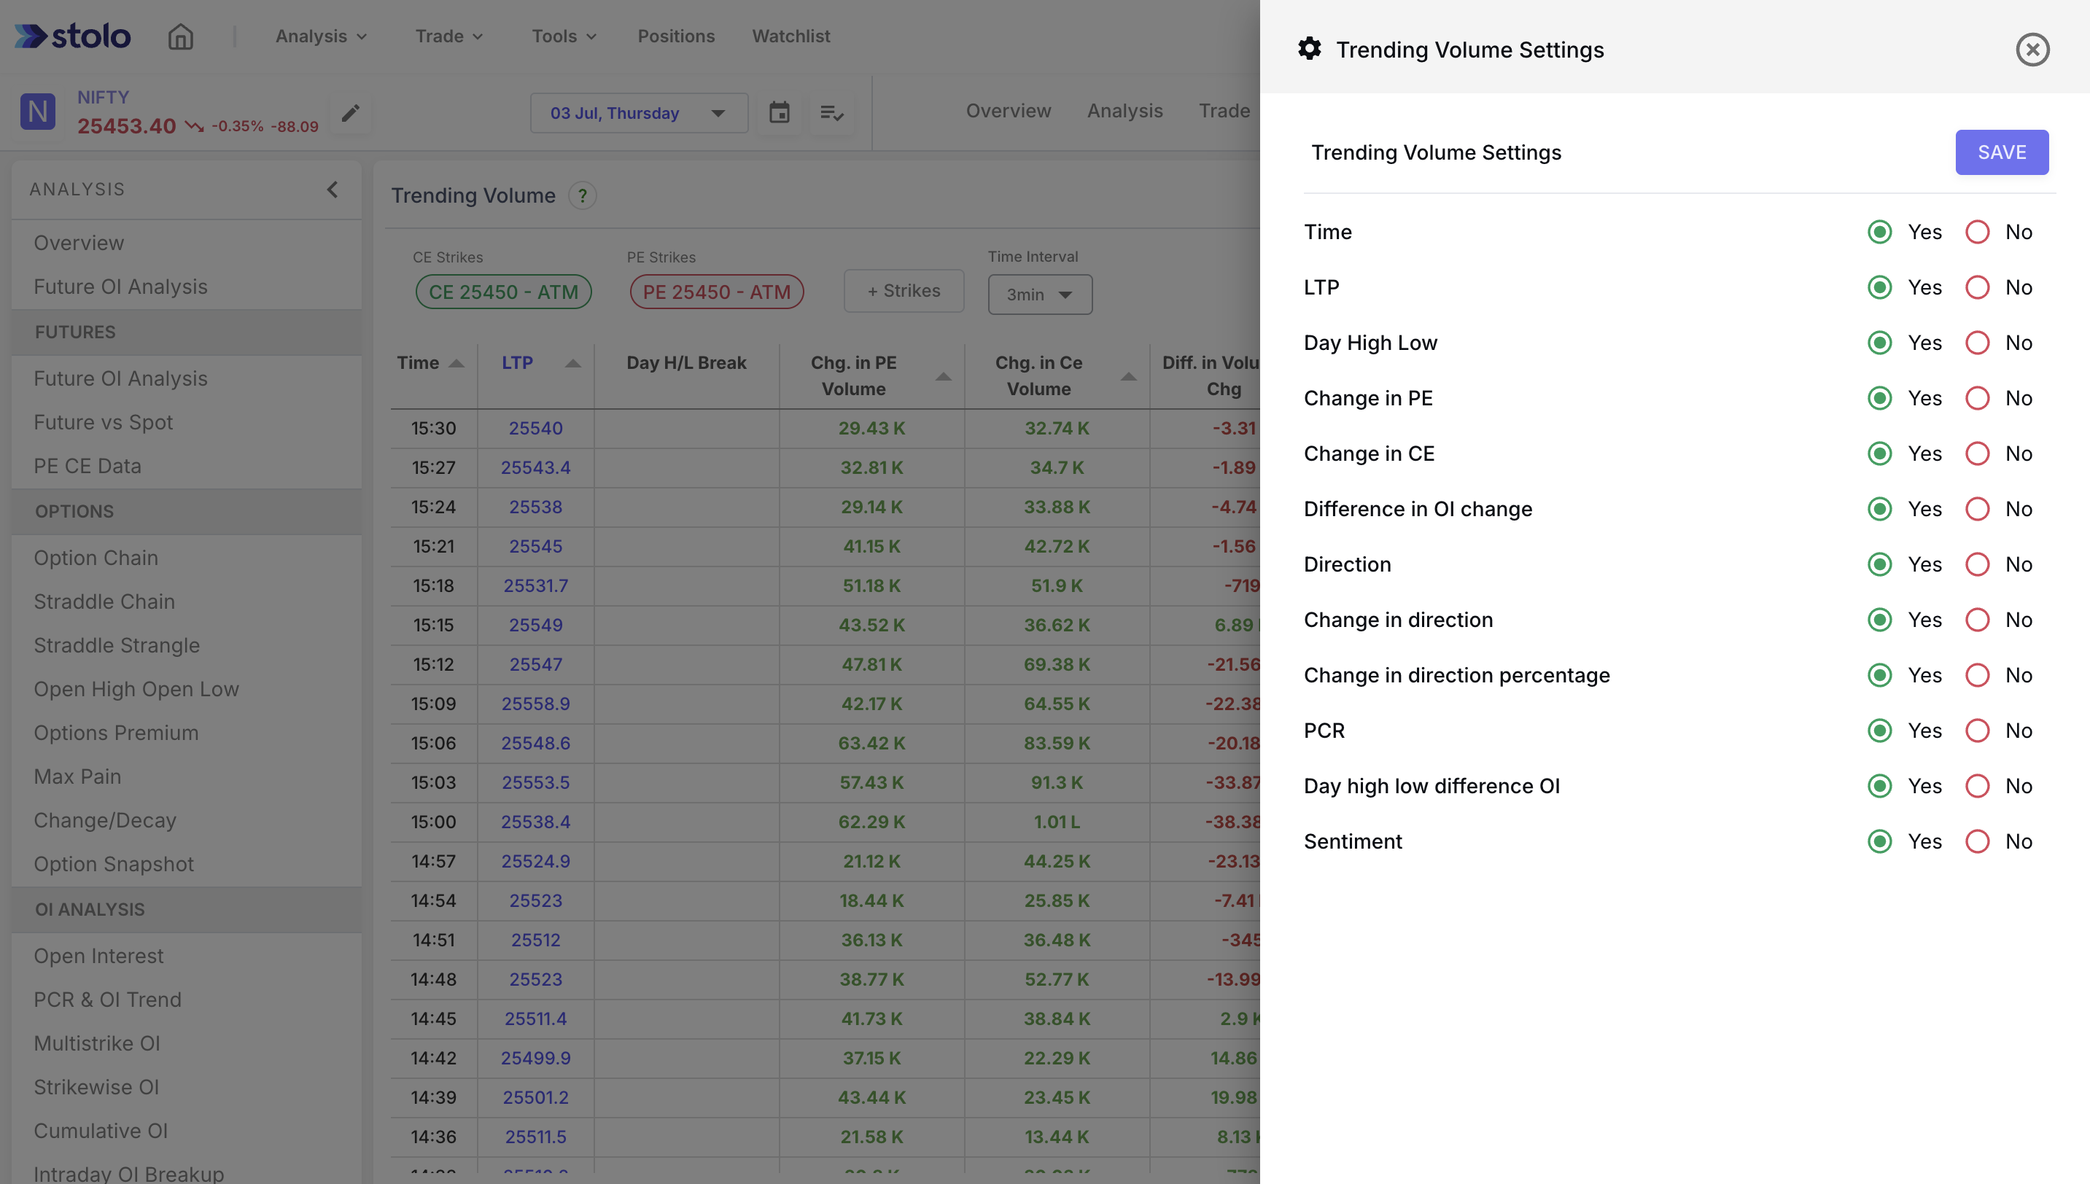
Task: Save the Trending Volume Settings
Action: 2001,152
